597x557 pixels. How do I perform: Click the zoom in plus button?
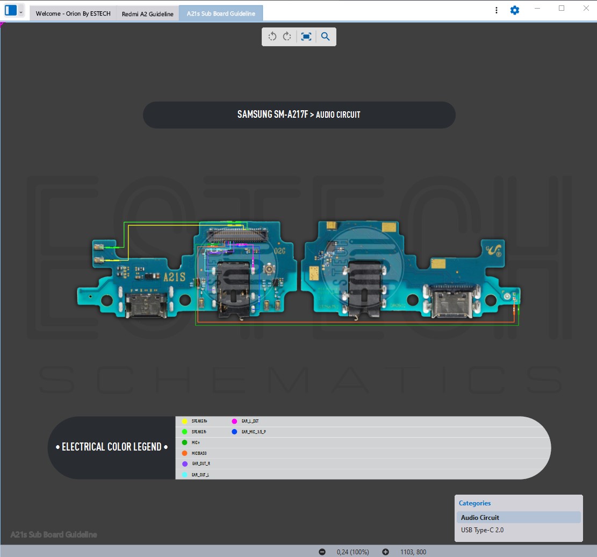pos(385,552)
